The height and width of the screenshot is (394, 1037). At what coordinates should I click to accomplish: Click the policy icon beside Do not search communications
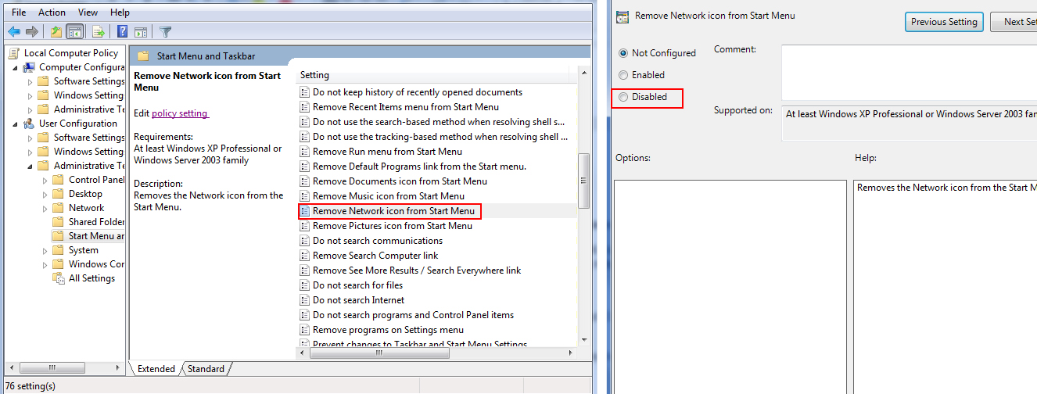(x=306, y=241)
